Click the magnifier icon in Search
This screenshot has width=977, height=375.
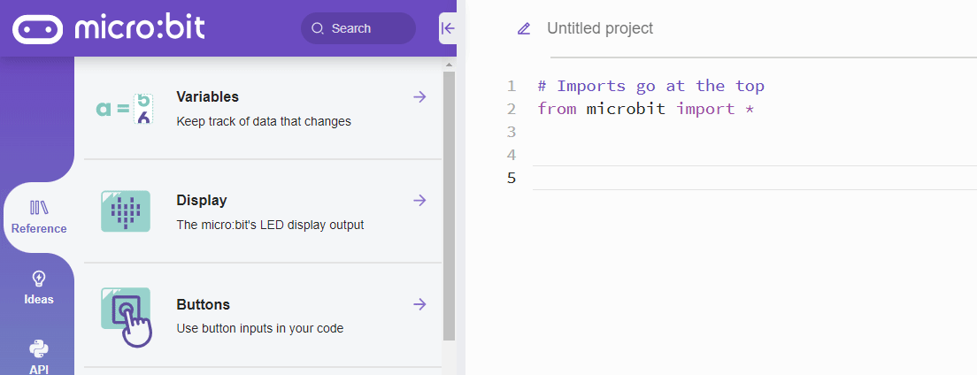pyautogui.click(x=318, y=28)
